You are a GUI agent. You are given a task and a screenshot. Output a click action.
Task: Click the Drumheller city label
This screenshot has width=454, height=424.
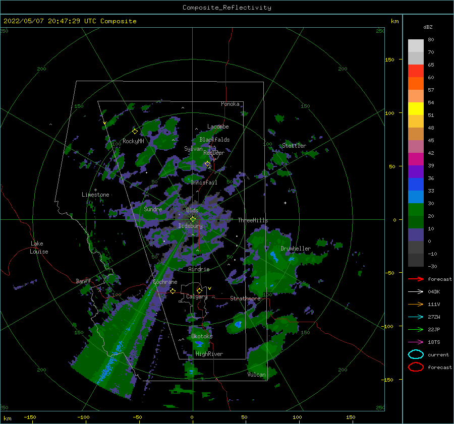[x=296, y=249]
